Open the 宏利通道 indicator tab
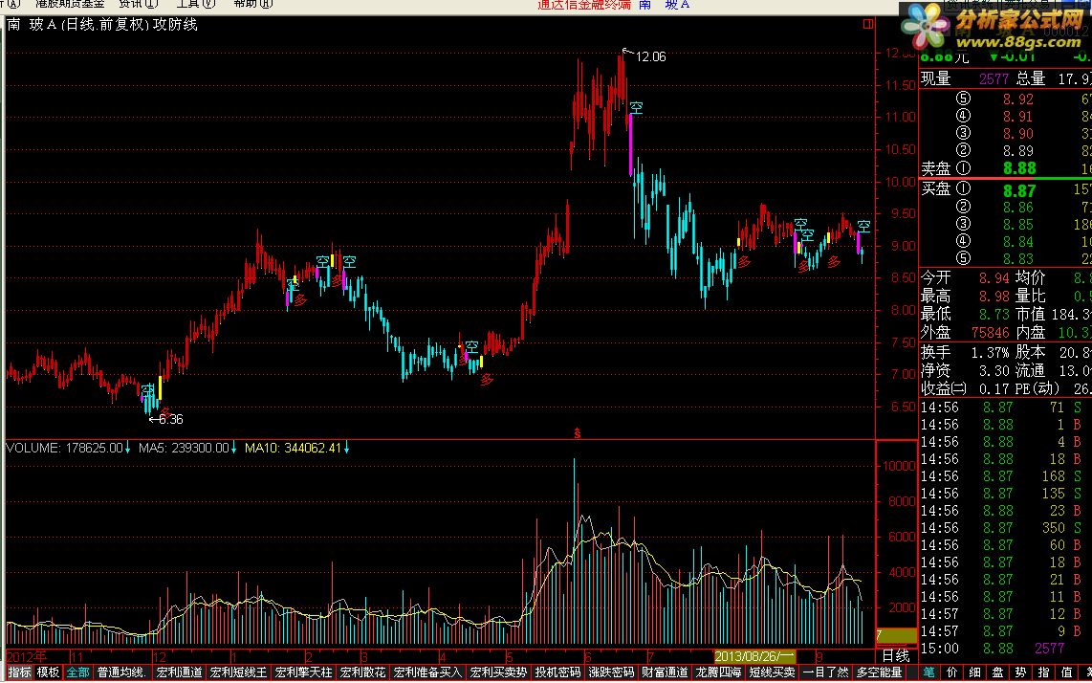This screenshot has height=683, width=1092. (x=179, y=673)
